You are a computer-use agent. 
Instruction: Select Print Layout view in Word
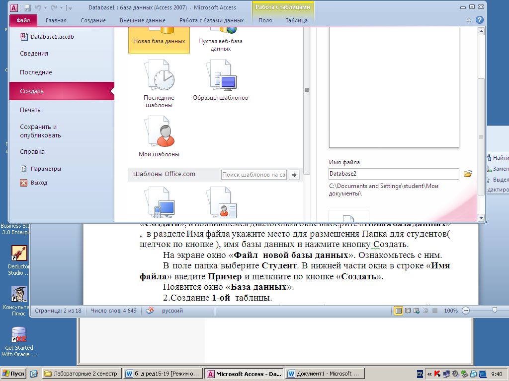click(398, 311)
